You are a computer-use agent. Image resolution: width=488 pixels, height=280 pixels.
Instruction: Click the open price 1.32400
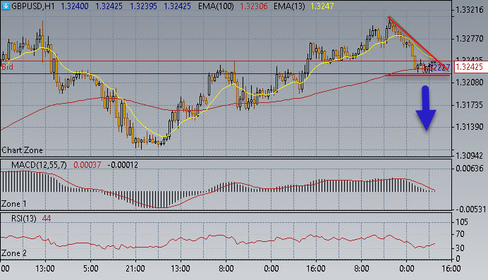coord(75,6)
